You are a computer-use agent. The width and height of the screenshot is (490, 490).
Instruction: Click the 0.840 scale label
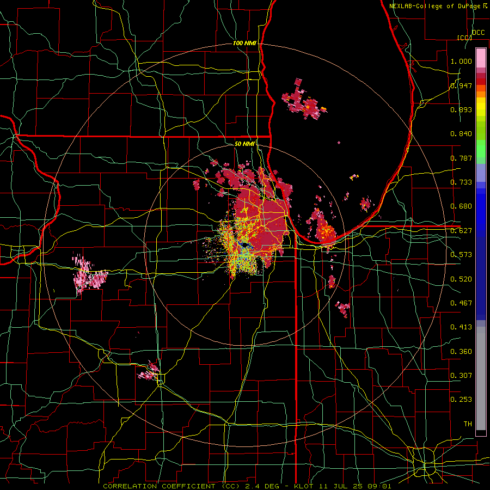coord(461,134)
